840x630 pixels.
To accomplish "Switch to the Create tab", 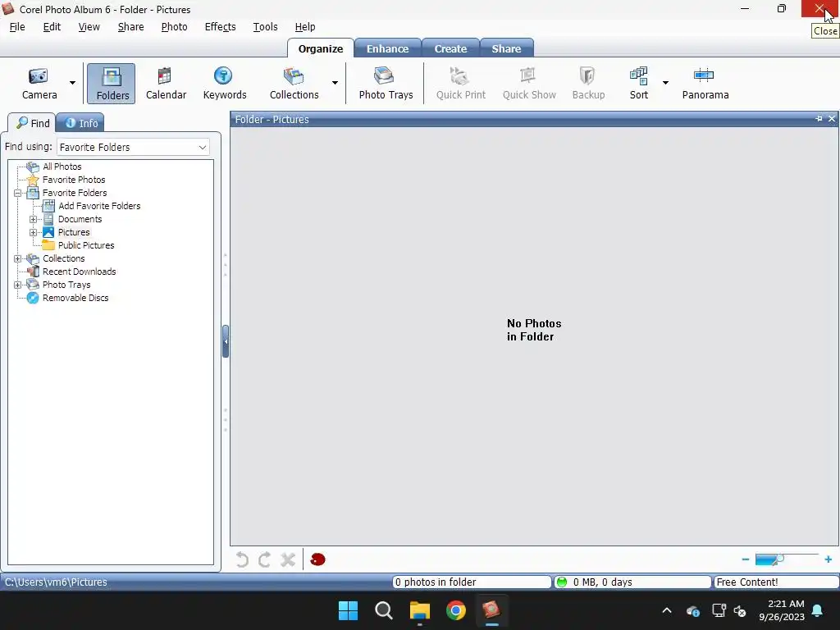I will pyautogui.click(x=450, y=48).
